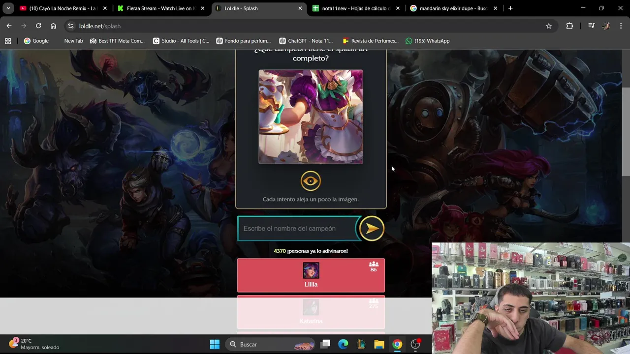Viewport: 630px width, 354px height.
Task: Close the Cayó La Noche YouTube tab
Action: tap(105, 8)
